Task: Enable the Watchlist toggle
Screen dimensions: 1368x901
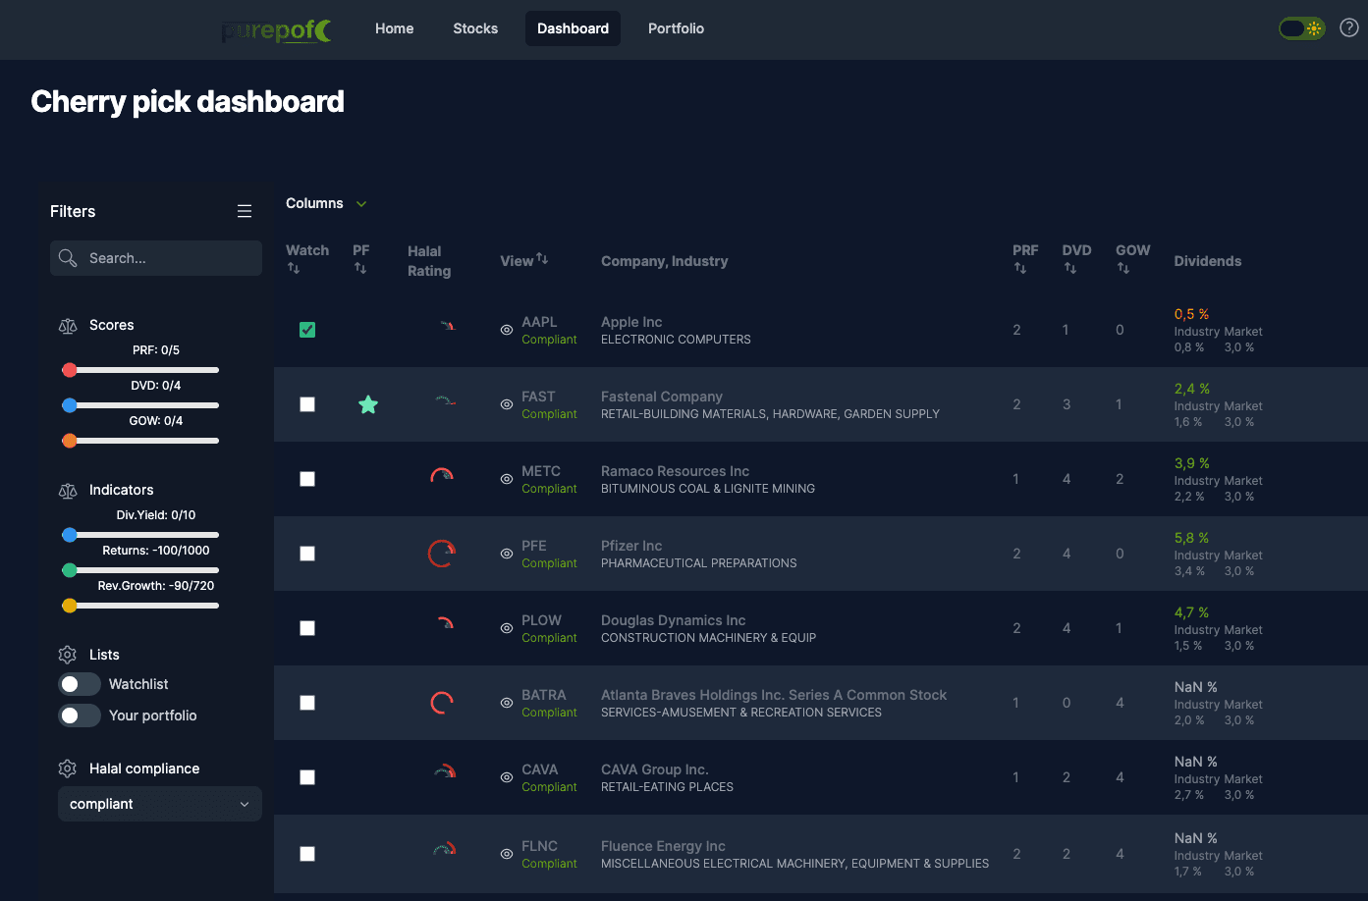Action: 80,684
